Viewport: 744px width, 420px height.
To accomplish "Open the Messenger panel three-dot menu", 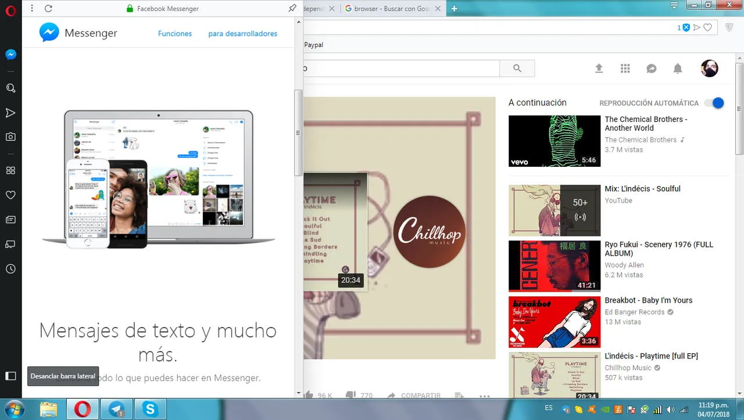I will coord(32,8).
